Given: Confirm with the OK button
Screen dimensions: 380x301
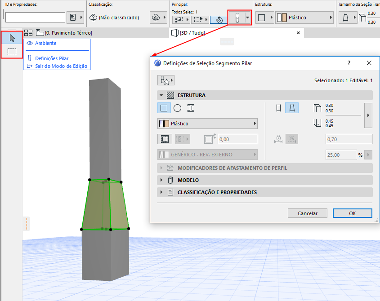Looking at the screenshot, I should 353,213.
